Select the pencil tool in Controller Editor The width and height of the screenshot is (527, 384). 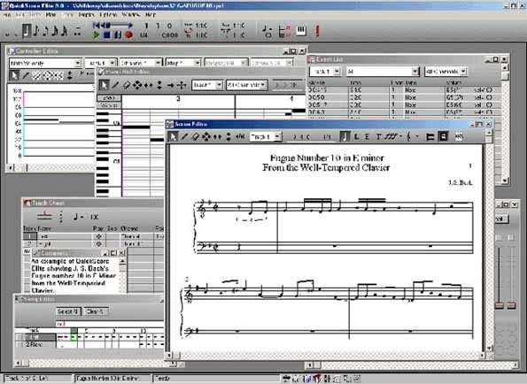coord(26,75)
